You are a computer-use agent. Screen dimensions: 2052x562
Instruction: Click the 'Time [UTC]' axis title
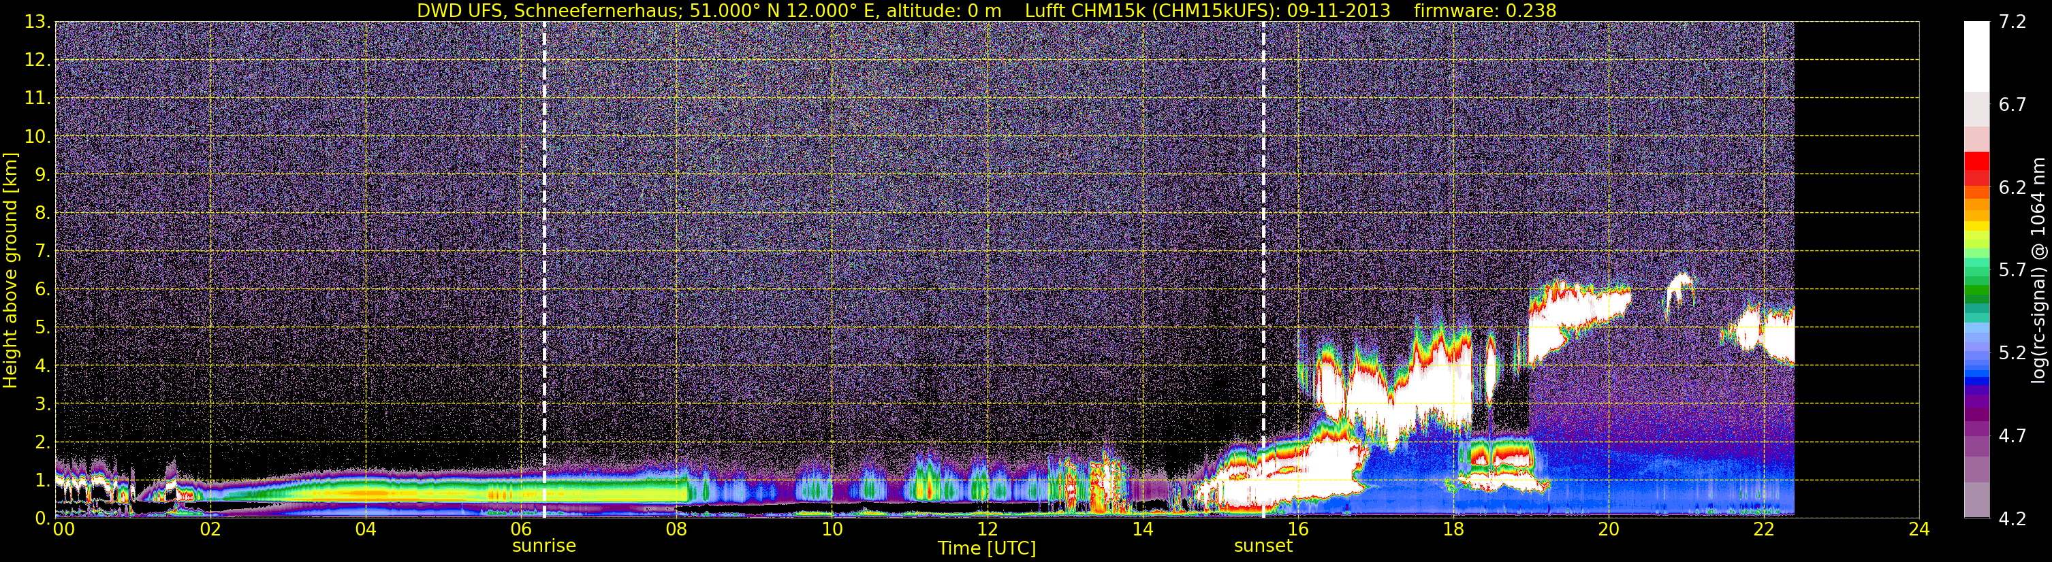[986, 548]
